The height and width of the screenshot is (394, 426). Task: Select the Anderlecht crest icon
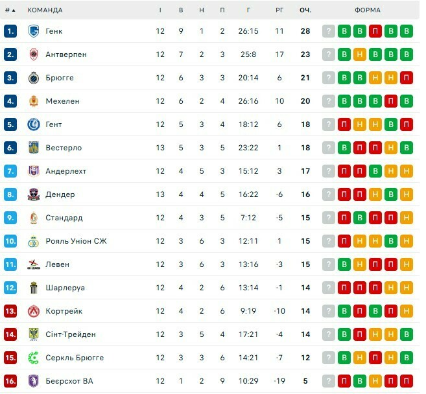34,171
